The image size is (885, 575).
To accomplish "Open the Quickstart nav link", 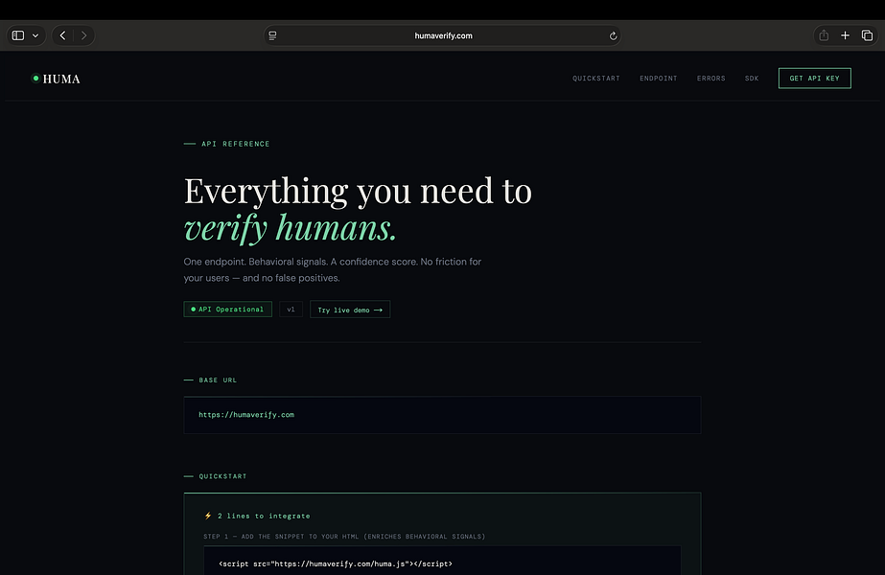I will tap(596, 79).
